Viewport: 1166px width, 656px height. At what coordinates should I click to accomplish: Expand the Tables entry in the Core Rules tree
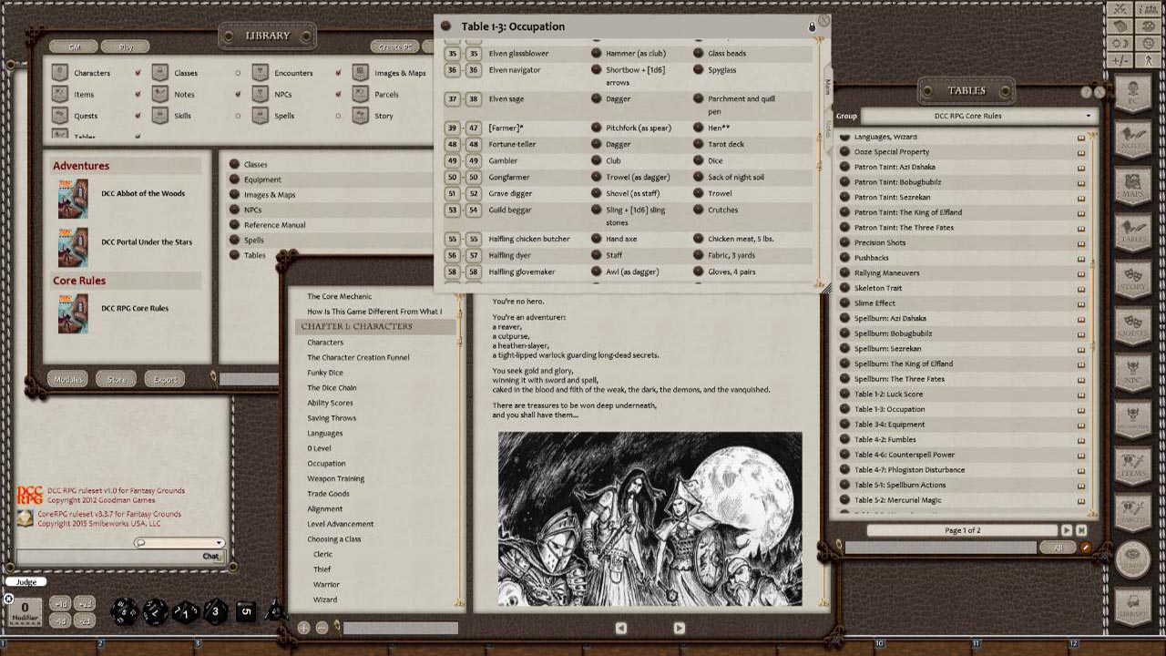(x=254, y=254)
